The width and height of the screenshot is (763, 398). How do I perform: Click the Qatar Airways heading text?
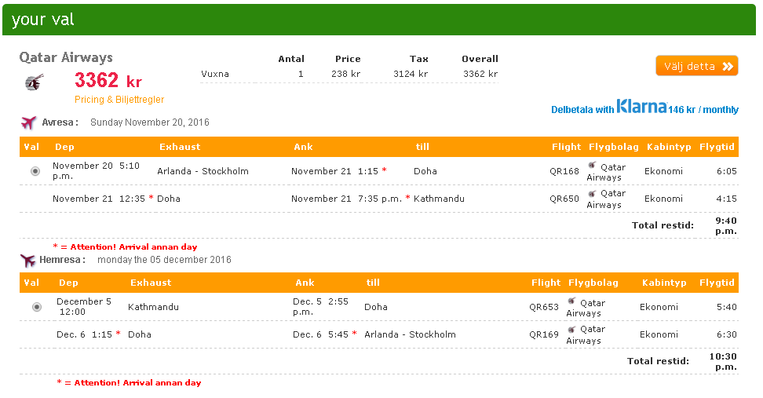point(66,58)
